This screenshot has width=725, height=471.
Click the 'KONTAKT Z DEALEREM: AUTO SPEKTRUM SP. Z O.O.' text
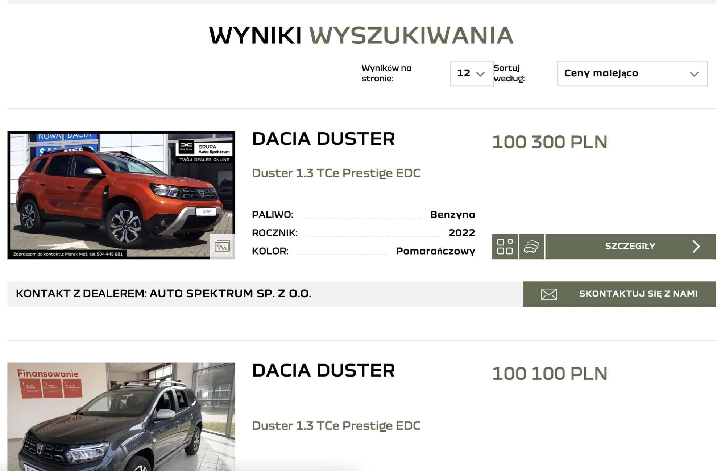tap(163, 294)
